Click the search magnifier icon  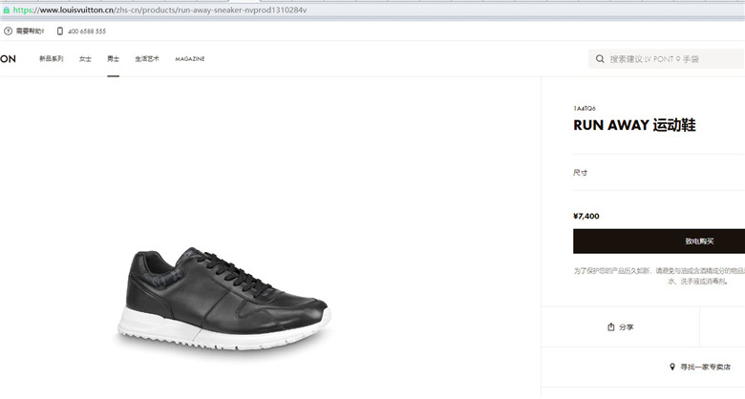coord(600,59)
